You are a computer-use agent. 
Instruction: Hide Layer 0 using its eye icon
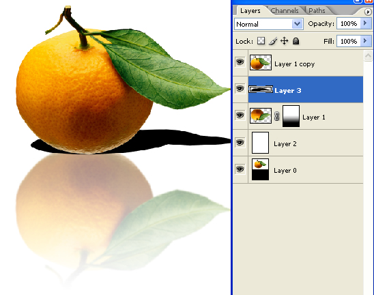pos(240,169)
